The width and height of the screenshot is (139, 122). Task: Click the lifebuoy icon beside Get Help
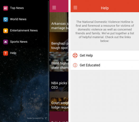75,55
